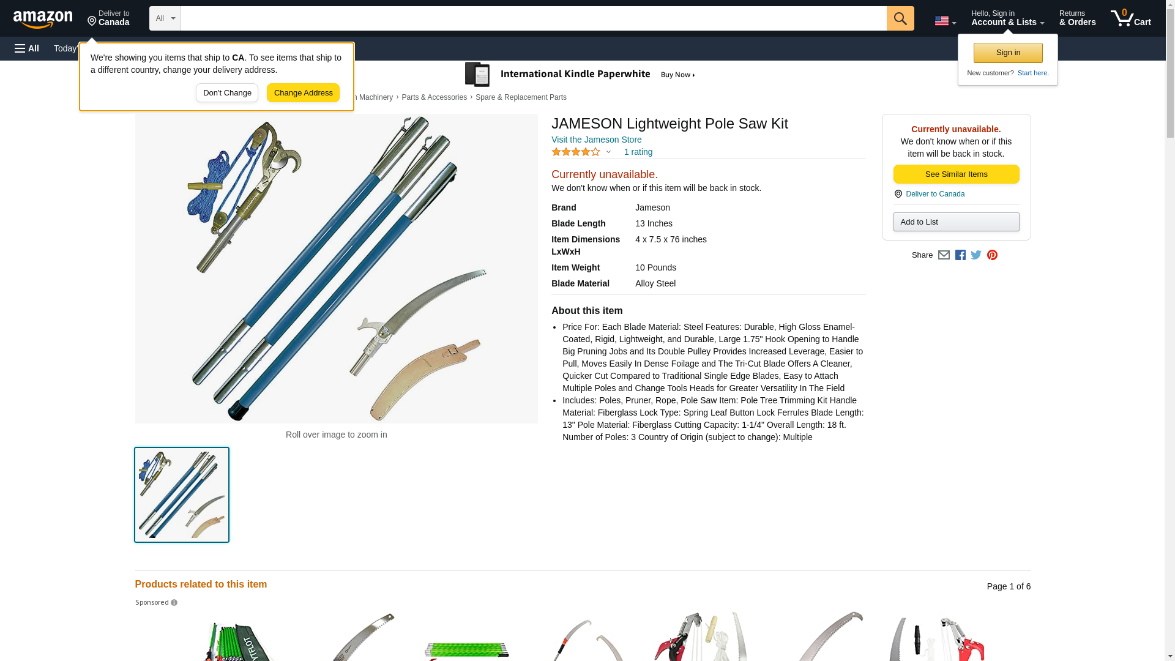Click into the Amazon search field
The height and width of the screenshot is (661, 1175).
coord(534,18)
